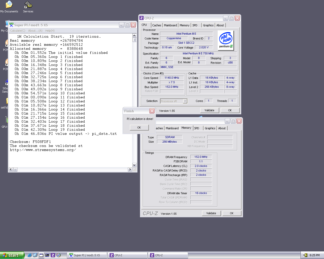Click the Multiplier value x 7.5
324x259 pixels.
172,82
